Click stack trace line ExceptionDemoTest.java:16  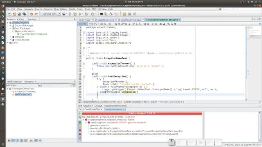tap(136, 131)
